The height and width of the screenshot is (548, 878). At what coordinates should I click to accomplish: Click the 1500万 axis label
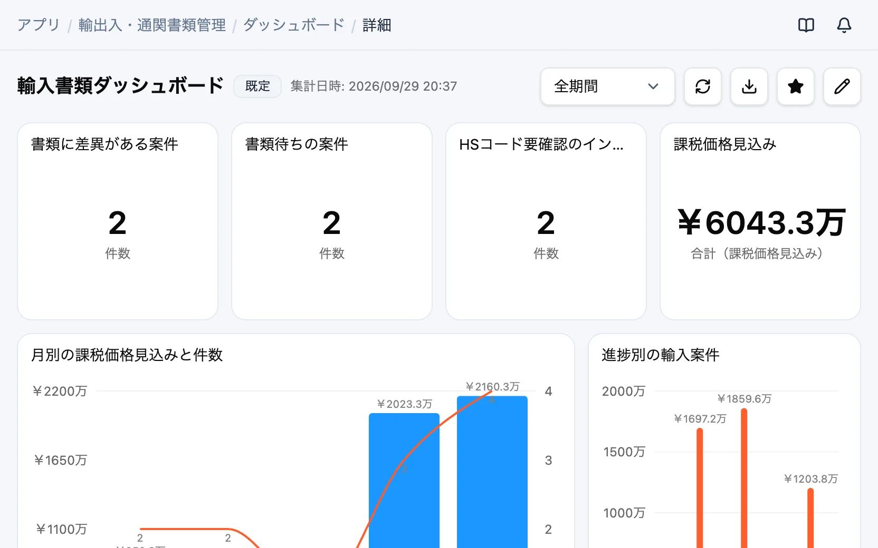[624, 452]
